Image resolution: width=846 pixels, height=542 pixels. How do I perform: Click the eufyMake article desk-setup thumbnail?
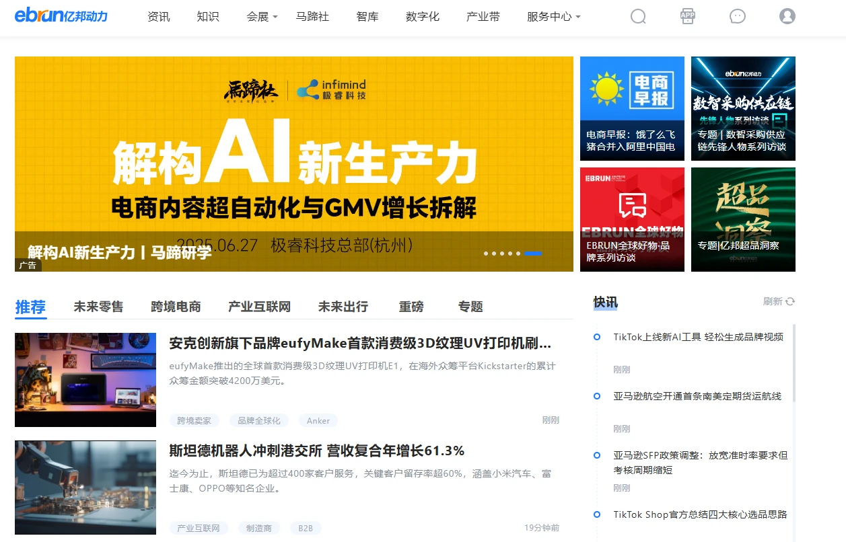coord(85,380)
